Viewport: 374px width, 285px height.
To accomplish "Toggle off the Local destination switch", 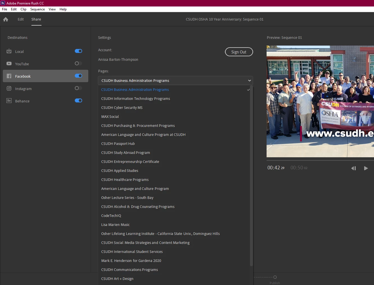I will coord(78,51).
